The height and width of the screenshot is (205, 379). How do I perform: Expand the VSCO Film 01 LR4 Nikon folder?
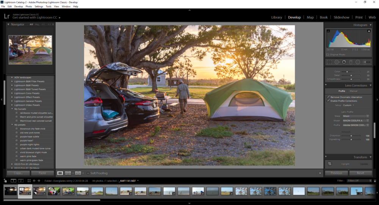[x=12, y=164]
